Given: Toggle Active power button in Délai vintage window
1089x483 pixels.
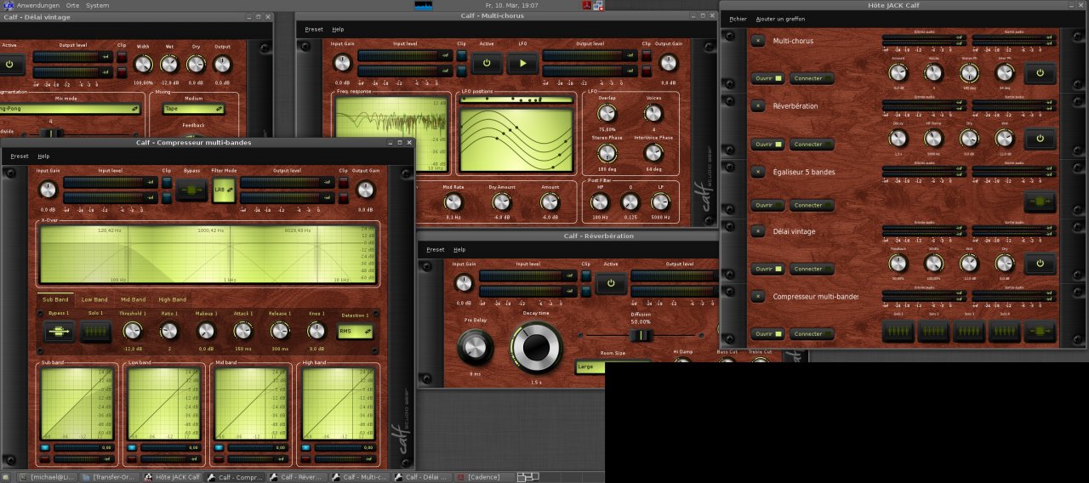Looking at the screenshot, I should click(x=9, y=63).
